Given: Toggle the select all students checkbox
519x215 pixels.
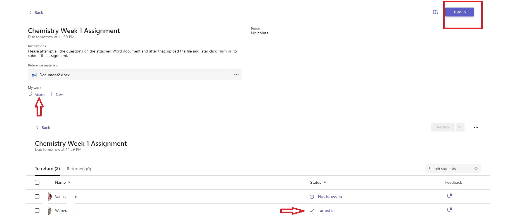Looking at the screenshot, I should coord(37,182).
